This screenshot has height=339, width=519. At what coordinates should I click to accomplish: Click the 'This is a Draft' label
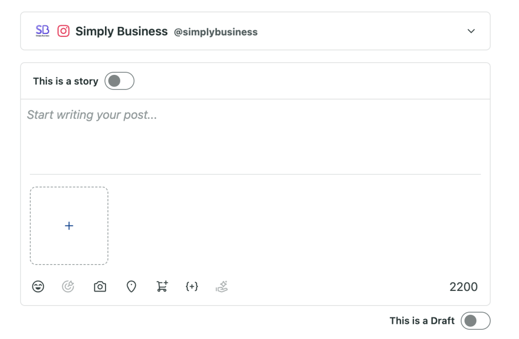422,321
